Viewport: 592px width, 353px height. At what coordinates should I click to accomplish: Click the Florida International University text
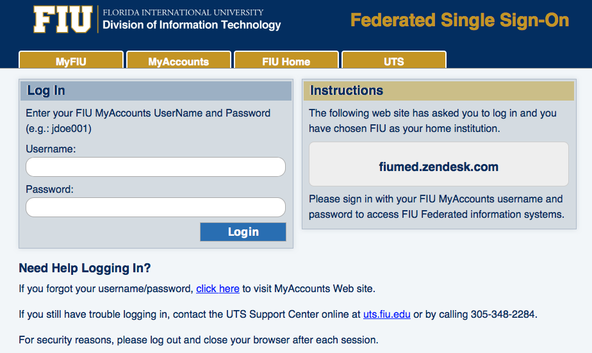pos(183,12)
